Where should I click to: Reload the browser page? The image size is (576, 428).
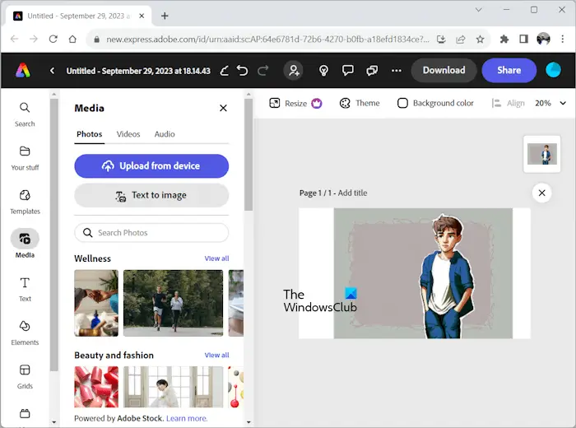tap(53, 39)
